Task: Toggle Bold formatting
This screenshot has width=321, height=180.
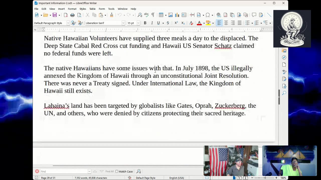Action: pos(145,23)
